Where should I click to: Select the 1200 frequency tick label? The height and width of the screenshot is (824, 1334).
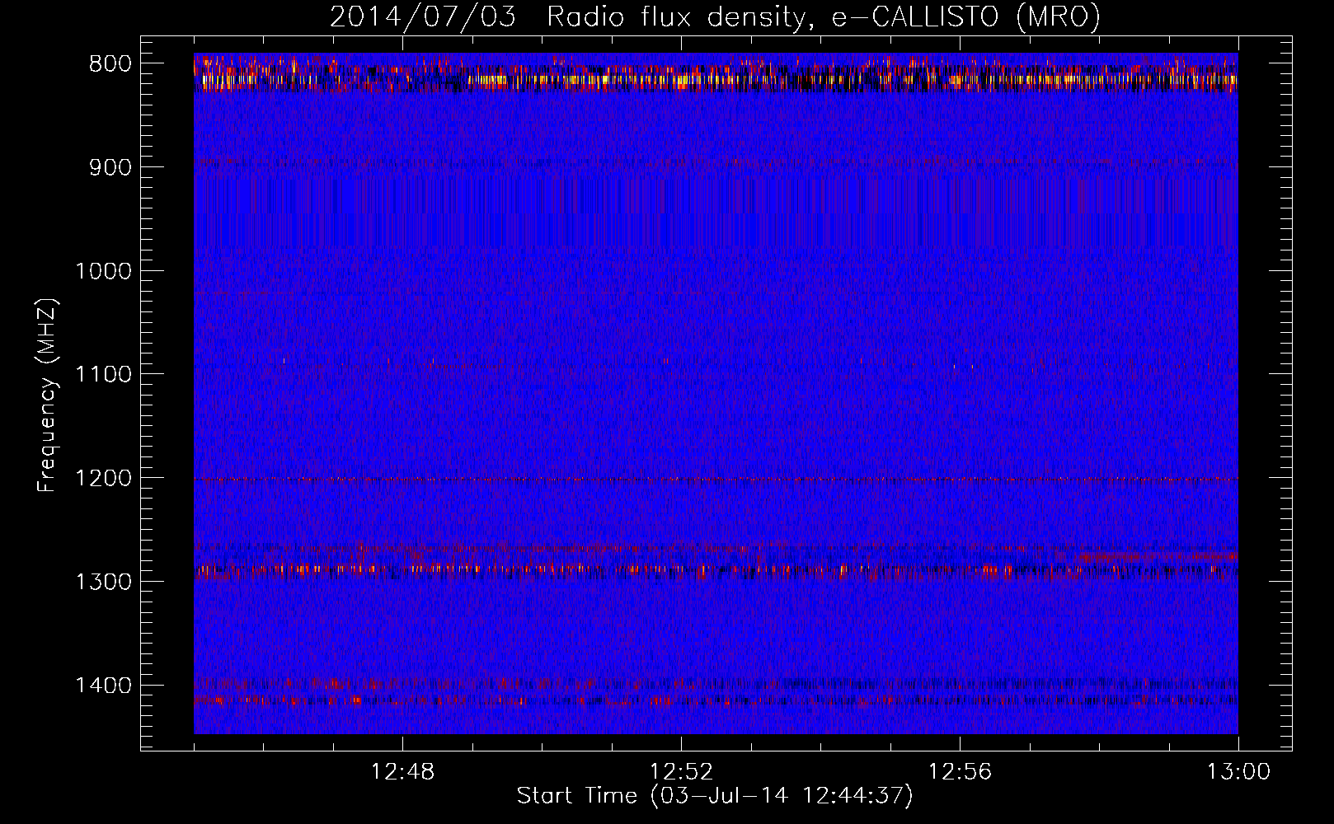tap(103, 478)
